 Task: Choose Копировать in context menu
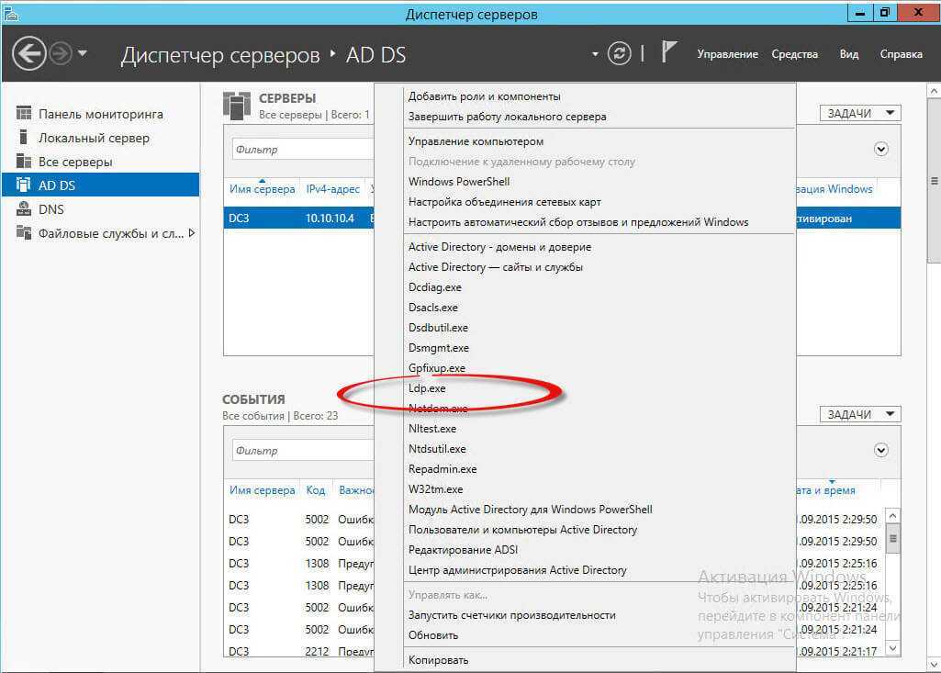438,660
